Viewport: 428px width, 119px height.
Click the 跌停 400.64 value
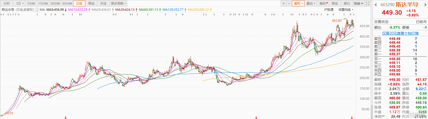tap(421, 107)
